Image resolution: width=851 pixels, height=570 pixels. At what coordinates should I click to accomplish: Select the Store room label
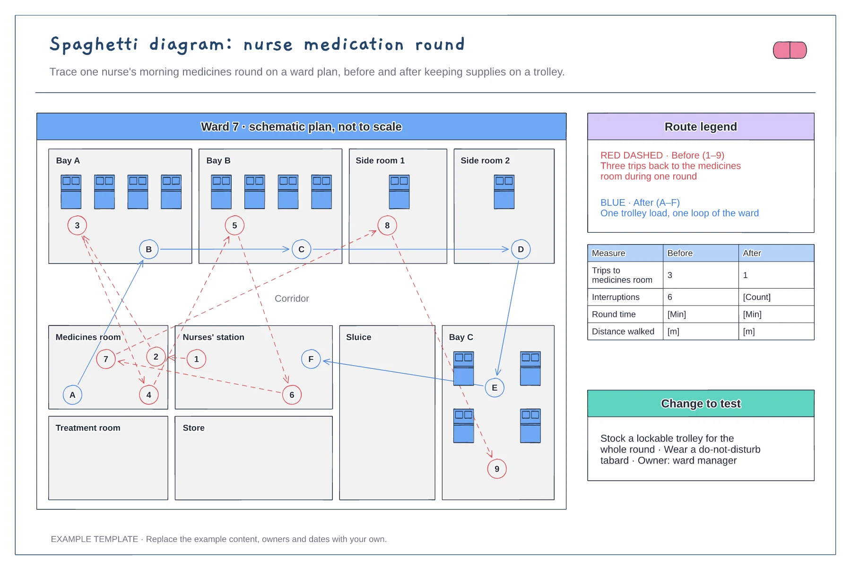194,428
